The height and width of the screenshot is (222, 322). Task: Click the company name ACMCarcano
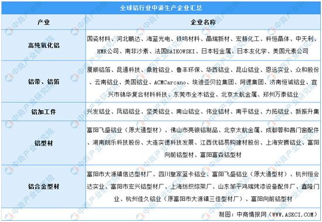click(170, 82)
